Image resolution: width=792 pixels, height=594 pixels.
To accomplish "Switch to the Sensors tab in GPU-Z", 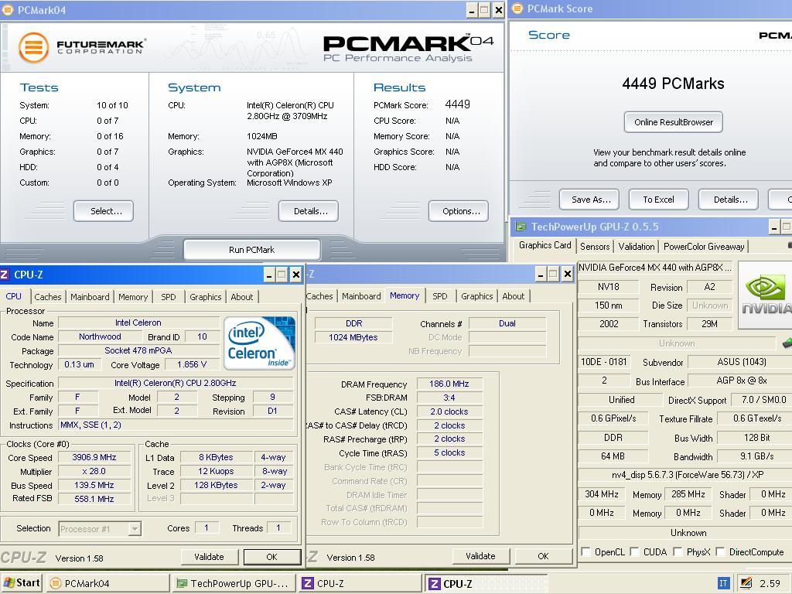I will (x=595, y=247).
